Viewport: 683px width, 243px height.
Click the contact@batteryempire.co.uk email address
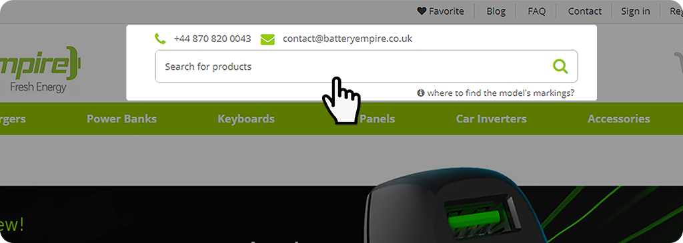click(347, 39)
